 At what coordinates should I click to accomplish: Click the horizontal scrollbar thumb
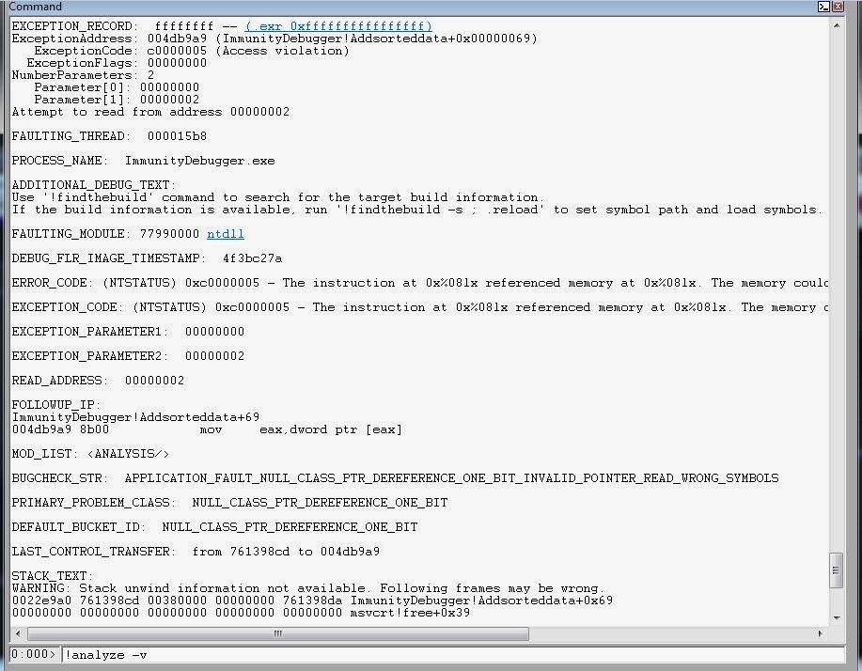pyautogui.click(x=276, y=633)
